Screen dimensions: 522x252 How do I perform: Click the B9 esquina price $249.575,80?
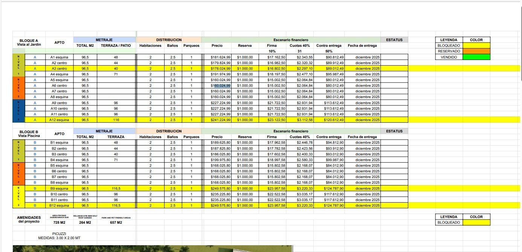tap(221, 189)
